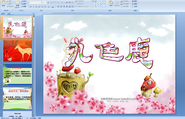Decrease font size with the smaller A icon

51,2
